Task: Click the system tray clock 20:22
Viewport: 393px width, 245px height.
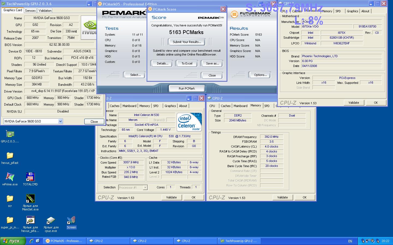Action: click(385, 241)
